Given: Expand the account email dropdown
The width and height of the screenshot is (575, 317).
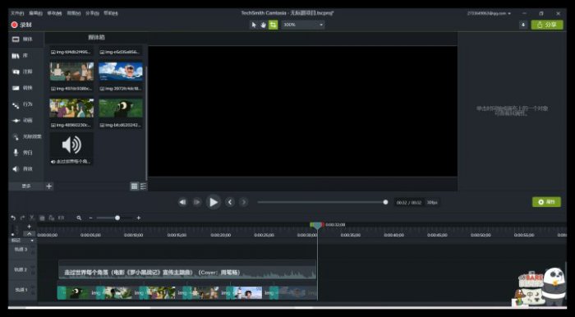Looking at the screenshot, I should click(x=489, y=13).
